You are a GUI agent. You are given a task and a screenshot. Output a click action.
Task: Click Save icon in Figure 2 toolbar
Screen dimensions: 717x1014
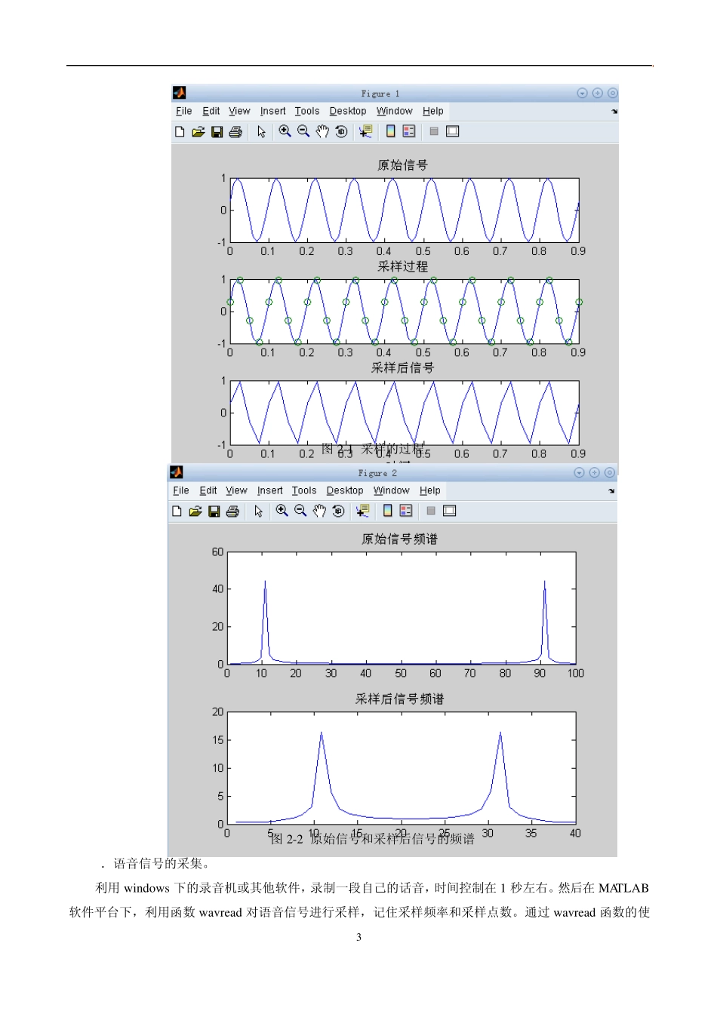pos(214,511)
